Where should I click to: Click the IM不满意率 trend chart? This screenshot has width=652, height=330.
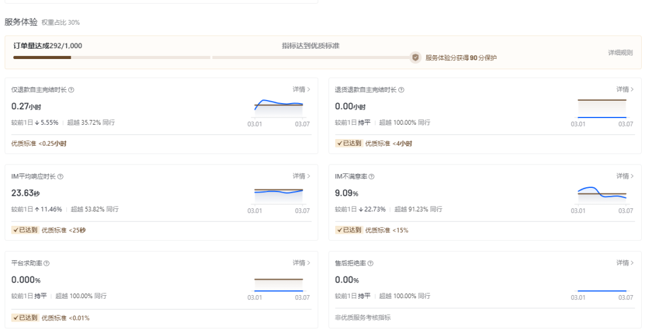coord(602,193)
